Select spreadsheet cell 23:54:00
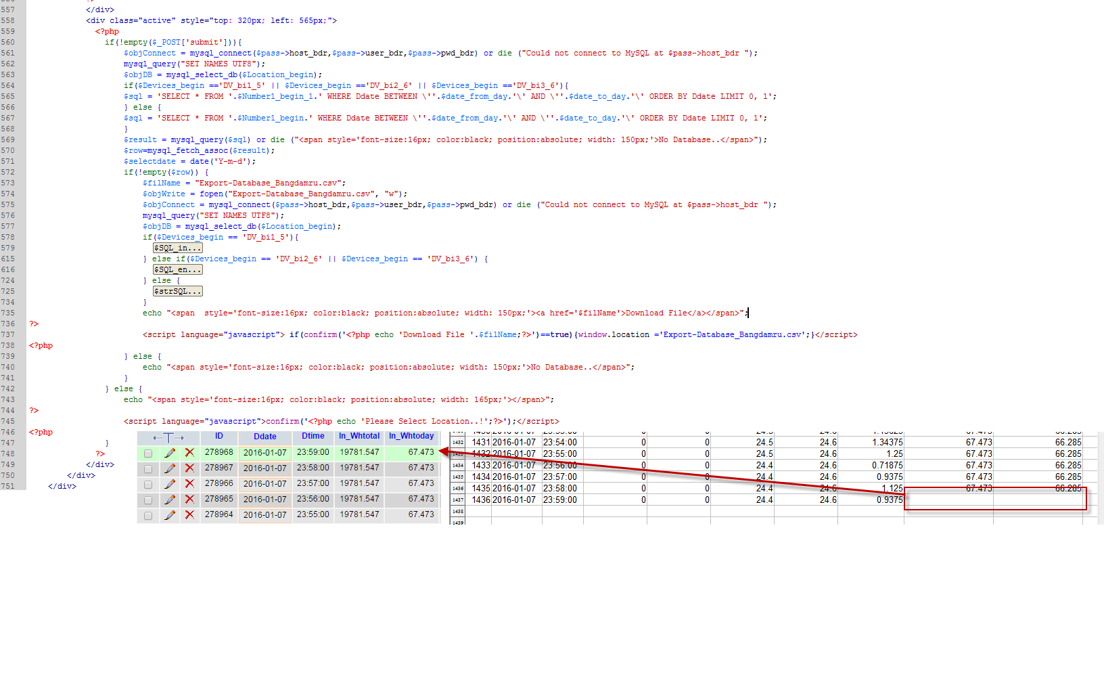The image size is (1104, 685). [x=563, y=443]
